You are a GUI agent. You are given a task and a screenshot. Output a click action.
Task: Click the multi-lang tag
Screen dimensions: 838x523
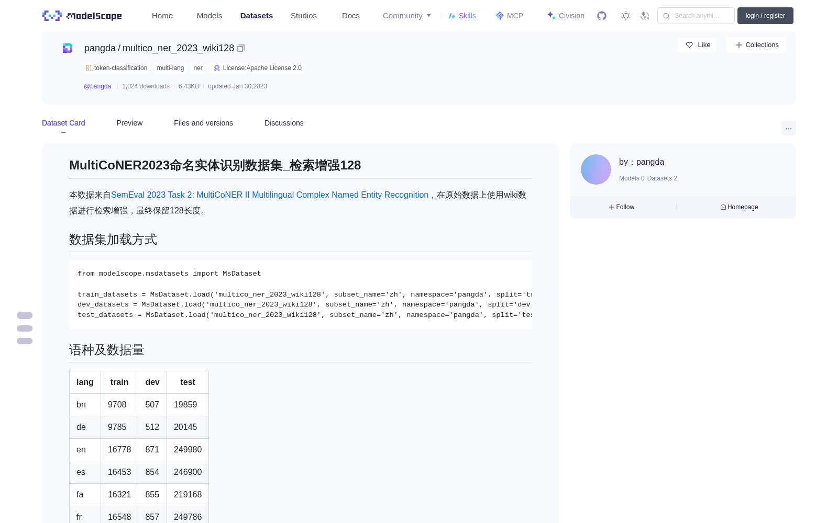pos(170,68)
